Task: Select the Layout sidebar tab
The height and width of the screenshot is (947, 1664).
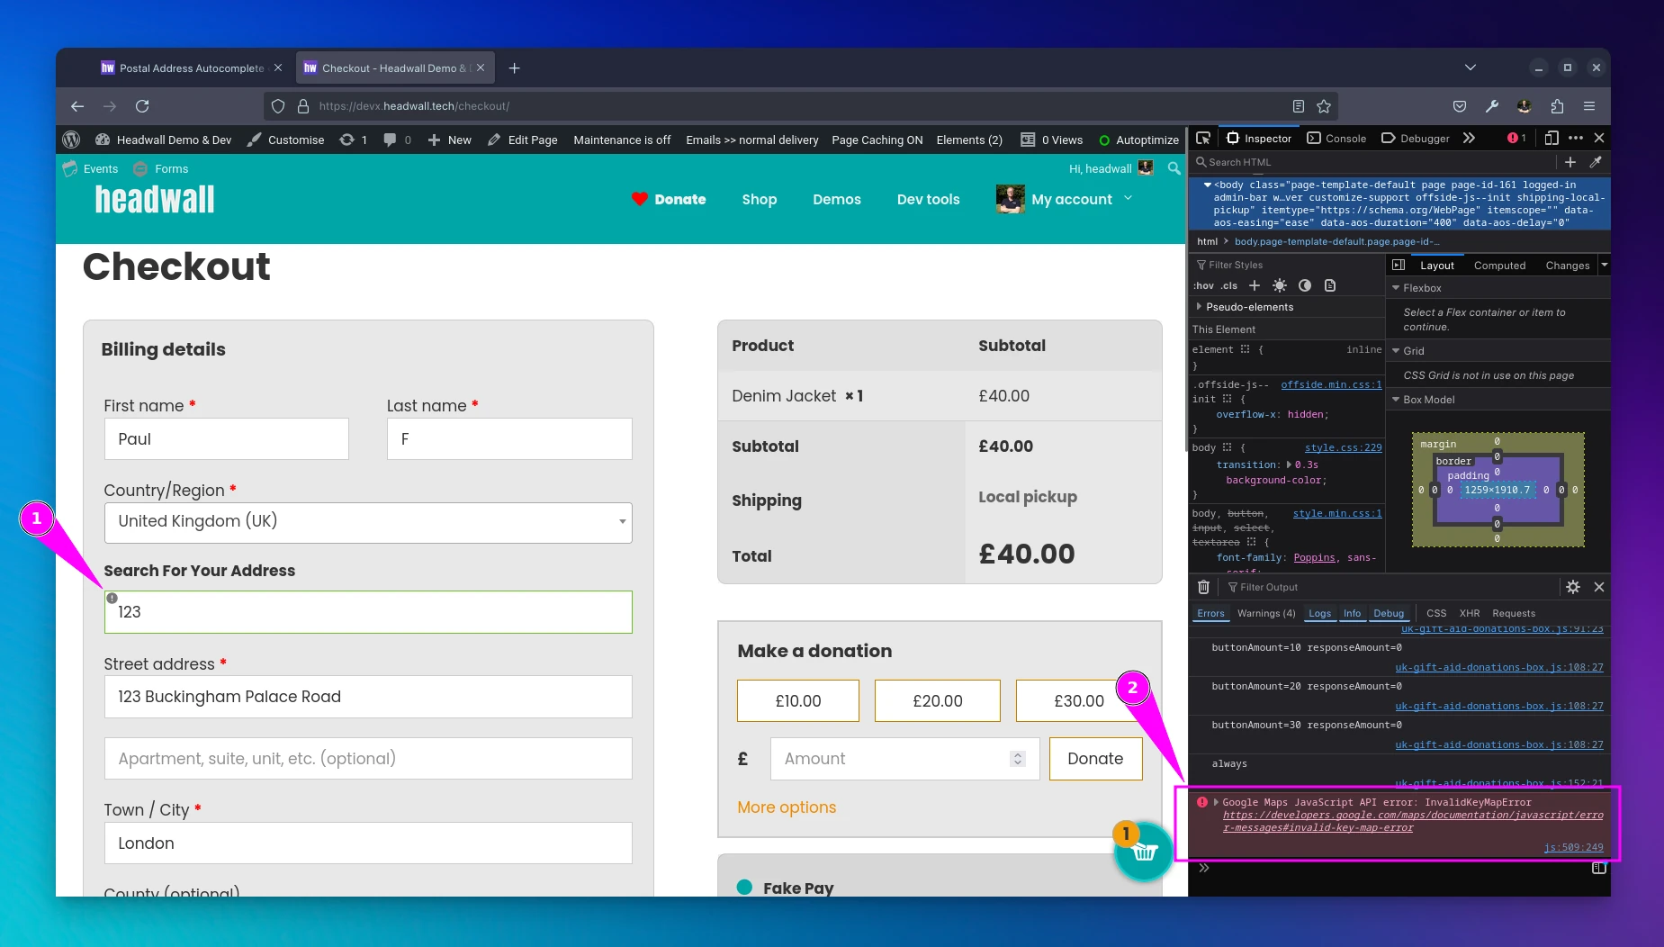Action: 1436,266
